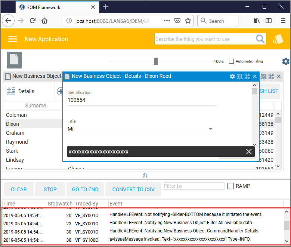Bookmark this page with star icon
Image resolution: width=291 pixels, height=247 pixels.
click(x=188, y=21)
